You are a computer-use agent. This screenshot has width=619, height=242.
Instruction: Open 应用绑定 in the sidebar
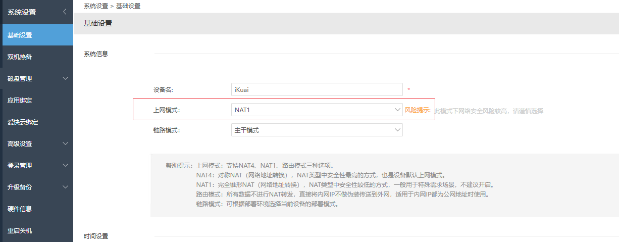pyautogui.click(x=20, y=101)
